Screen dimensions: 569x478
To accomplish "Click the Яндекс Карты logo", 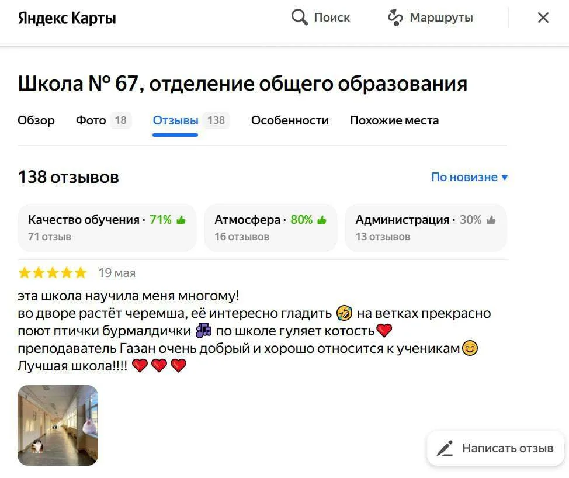I will click(x=67, y=18).
